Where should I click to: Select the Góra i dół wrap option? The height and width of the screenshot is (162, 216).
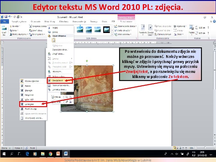point(33,99)
